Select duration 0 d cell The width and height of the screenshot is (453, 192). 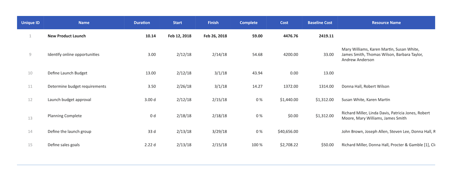tap(153, 116)
